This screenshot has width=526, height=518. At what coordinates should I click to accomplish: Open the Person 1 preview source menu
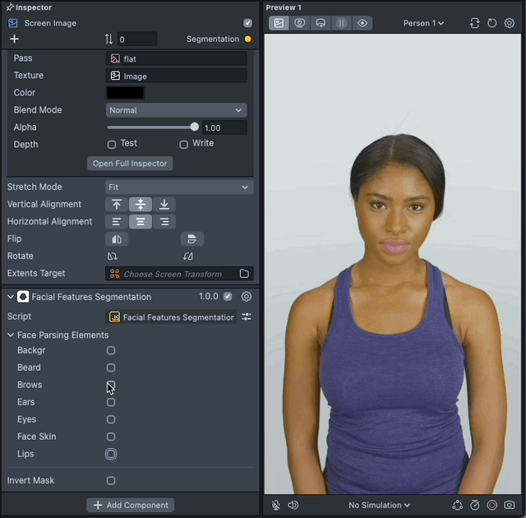point(423,23)
